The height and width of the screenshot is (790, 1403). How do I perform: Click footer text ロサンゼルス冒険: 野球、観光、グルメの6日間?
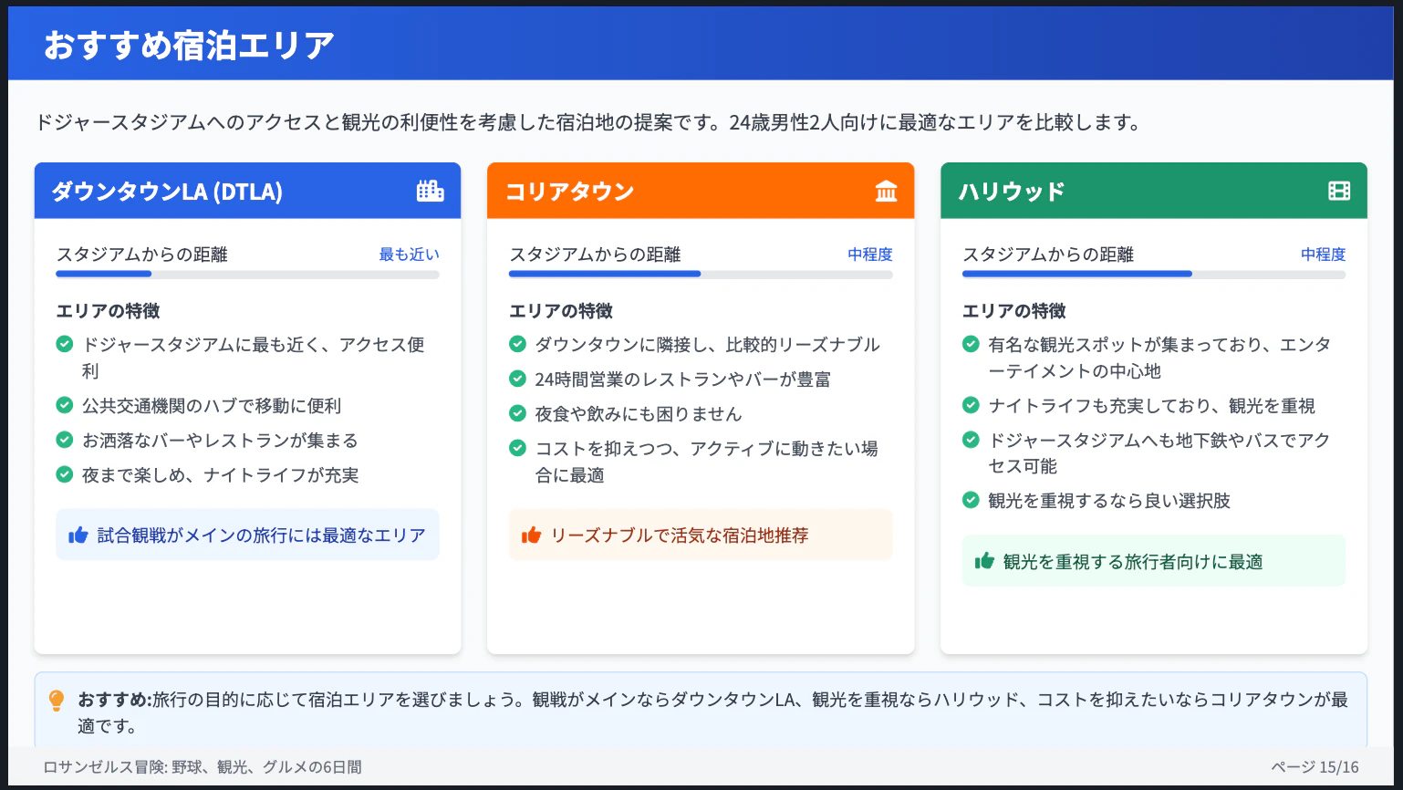pyautogui.click(x=203, y=767)
